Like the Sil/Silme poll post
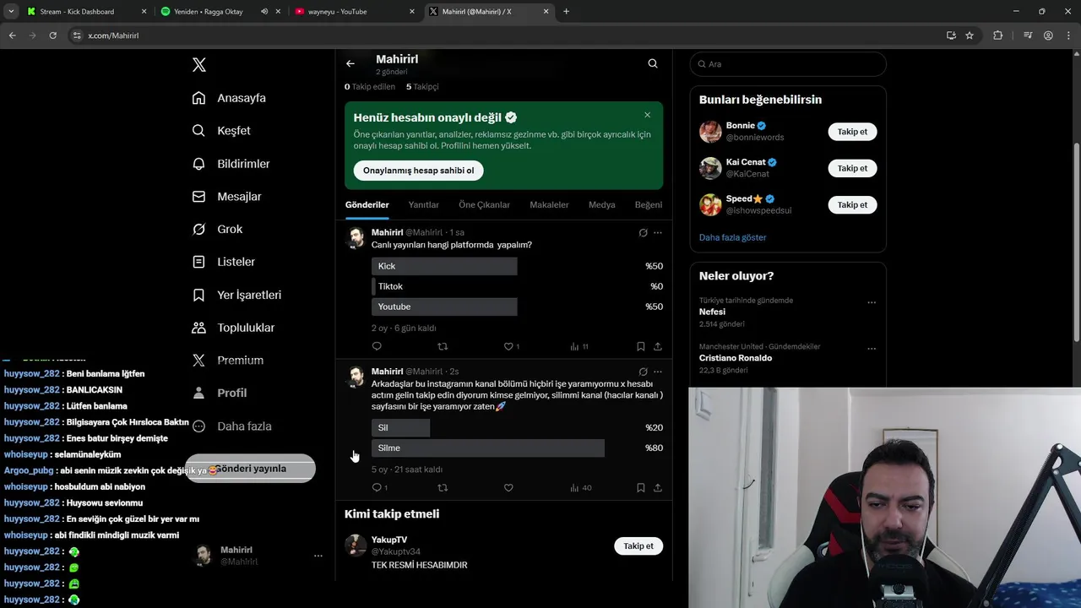Screen dimensions: 1081x608 (x=508, y=487)
